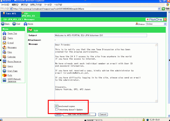Click the page icon in address bar
The width and height of the screenshot is (170, 121).
coord(12,9)
